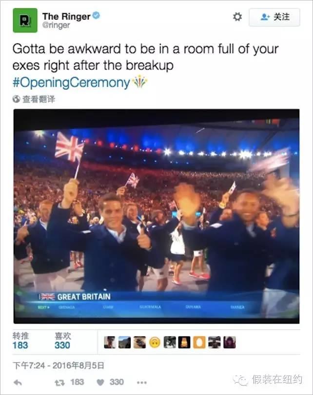View the 183 retweets list
Image resolution: width=313 pixels, height=395 pixels.
pos(20,341)
